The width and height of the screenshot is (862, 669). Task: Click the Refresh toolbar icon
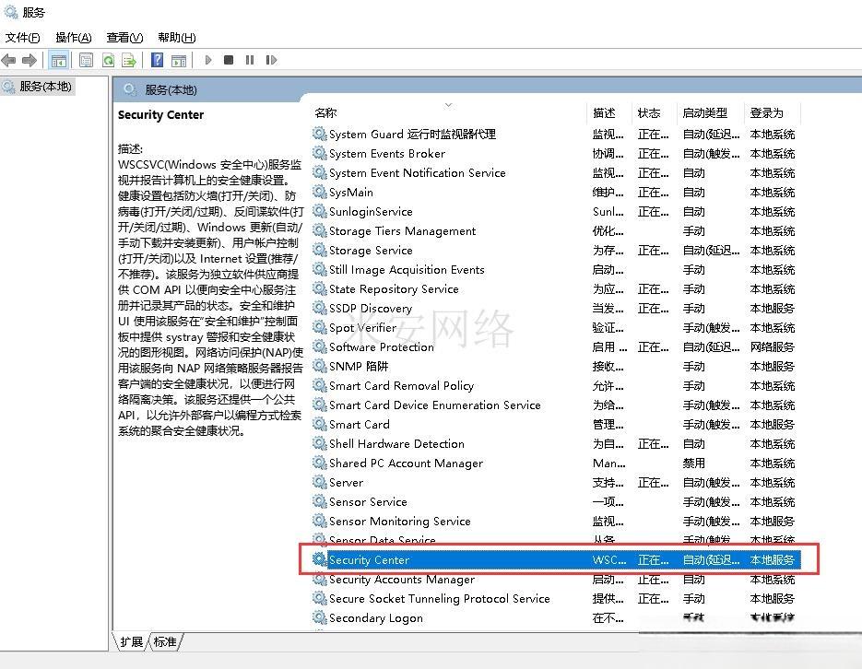pyautogui.click(x=108, y=60)
